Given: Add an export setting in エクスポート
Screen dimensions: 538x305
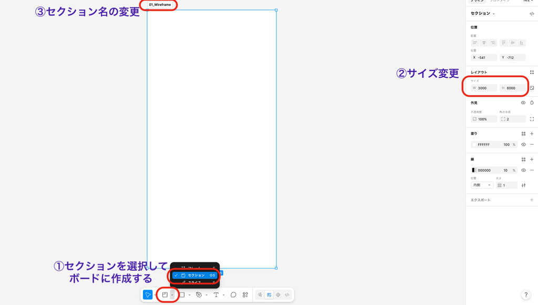Looking at the screenshot, I should (532, 200).
